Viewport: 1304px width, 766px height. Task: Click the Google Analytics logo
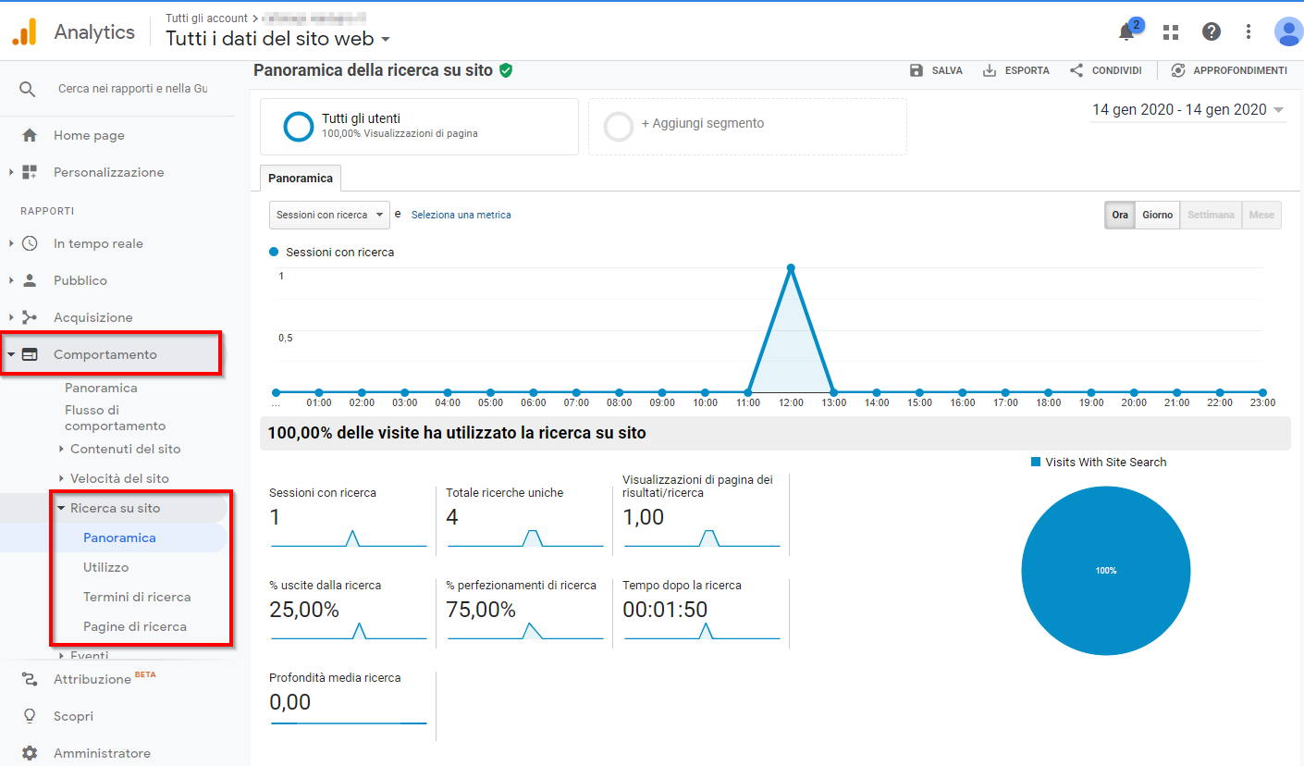pos(24,32)
